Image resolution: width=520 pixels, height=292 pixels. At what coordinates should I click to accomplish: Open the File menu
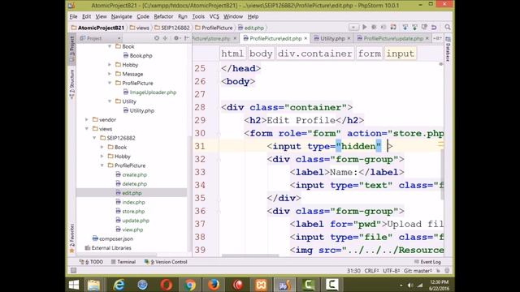73,16
